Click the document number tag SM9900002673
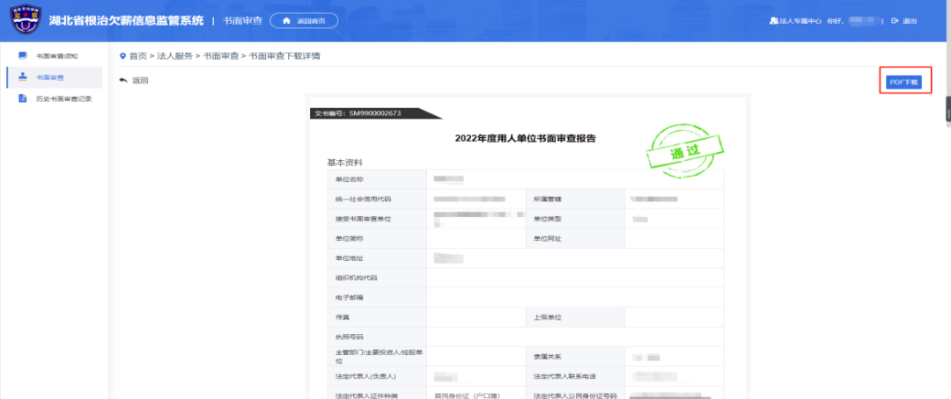This screenshot has height=399, width=951. click(369, 113)
